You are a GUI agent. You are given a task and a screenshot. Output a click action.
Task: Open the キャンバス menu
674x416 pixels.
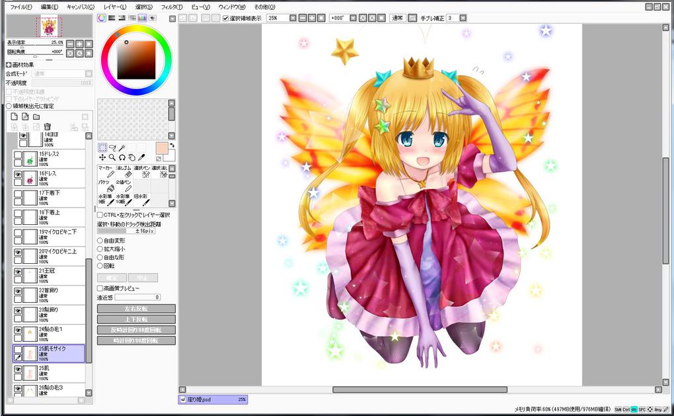point(81,7)
